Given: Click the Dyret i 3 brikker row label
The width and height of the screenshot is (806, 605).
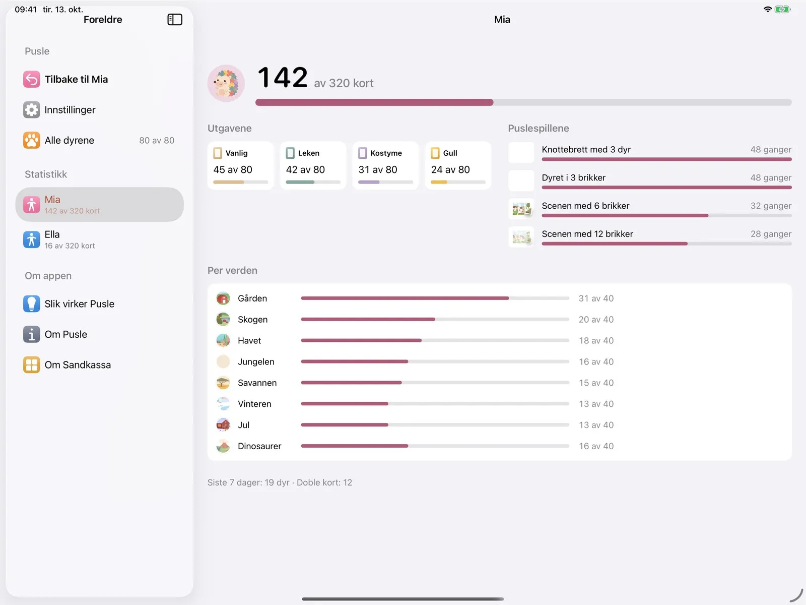Looking at the screenshot, I should click(574, 178).
